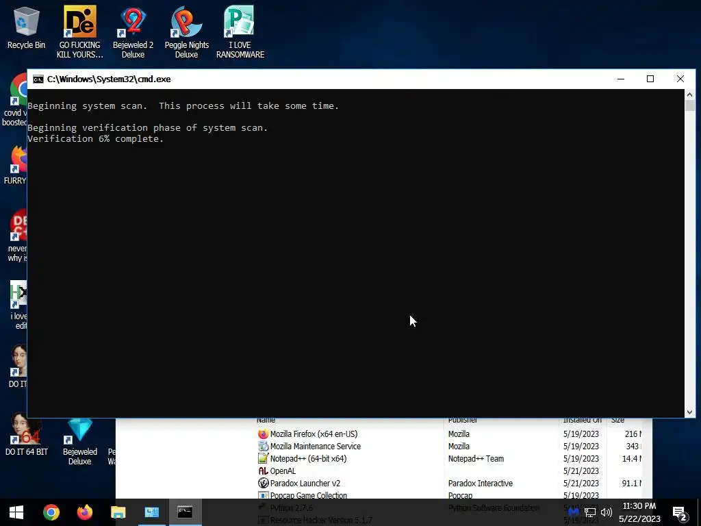
Task: Select the red desktop shortcut labeled never why
Action: pos(17,236)
